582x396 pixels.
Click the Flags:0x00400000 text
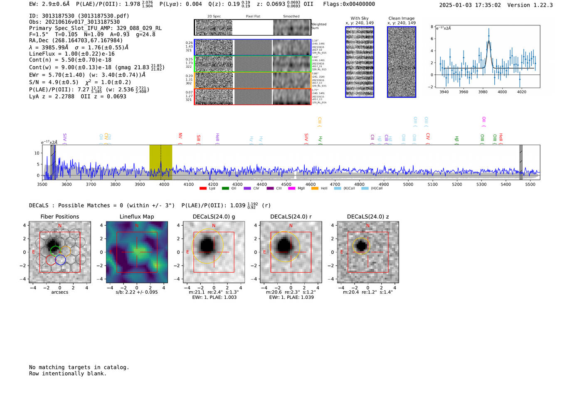pyautogui.click(x=349, y=4)
